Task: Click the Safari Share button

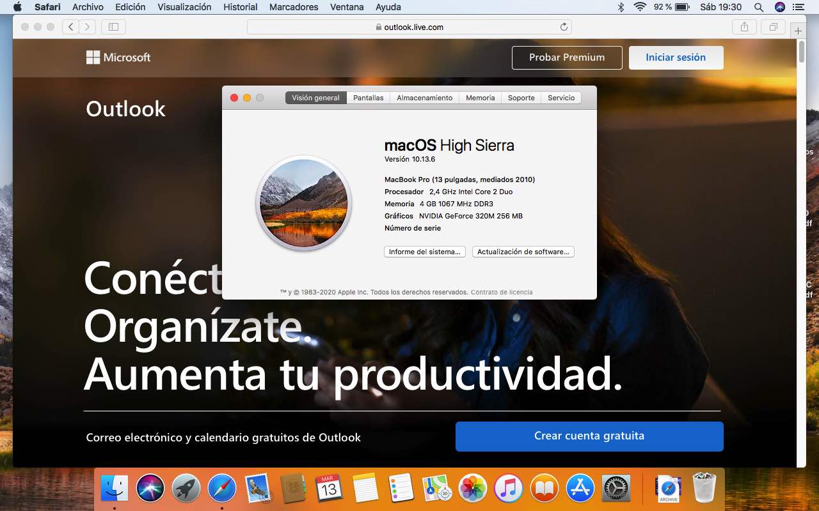Action: 744,27
